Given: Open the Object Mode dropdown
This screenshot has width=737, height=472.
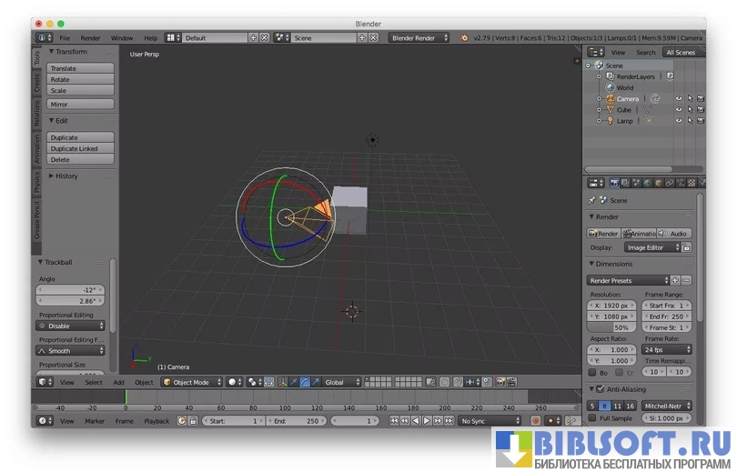Looking at the screenshot, I should click(191, 382).
